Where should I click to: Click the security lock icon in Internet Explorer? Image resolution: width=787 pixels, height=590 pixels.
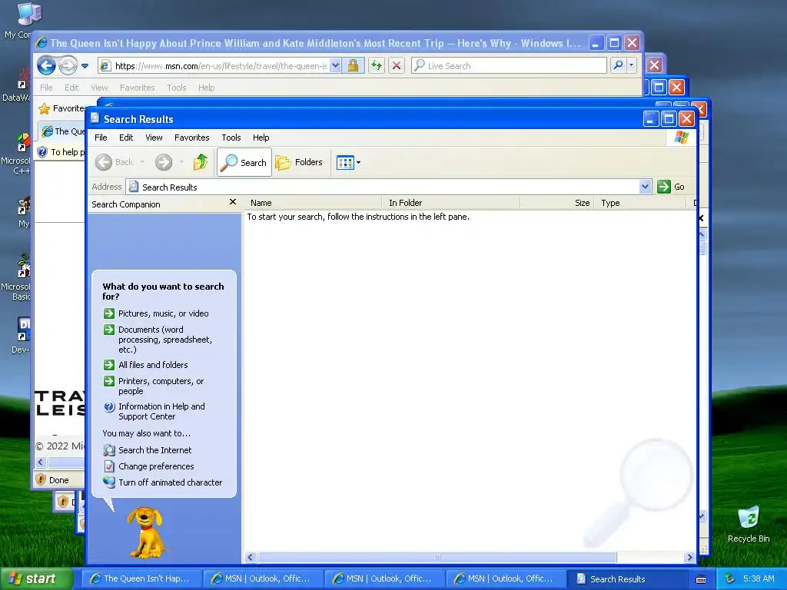click(x=354, y=66)
